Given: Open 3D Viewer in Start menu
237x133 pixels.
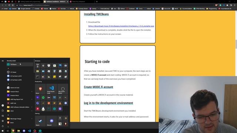Looking at the screenshot, I should click(x=20, y=72).
